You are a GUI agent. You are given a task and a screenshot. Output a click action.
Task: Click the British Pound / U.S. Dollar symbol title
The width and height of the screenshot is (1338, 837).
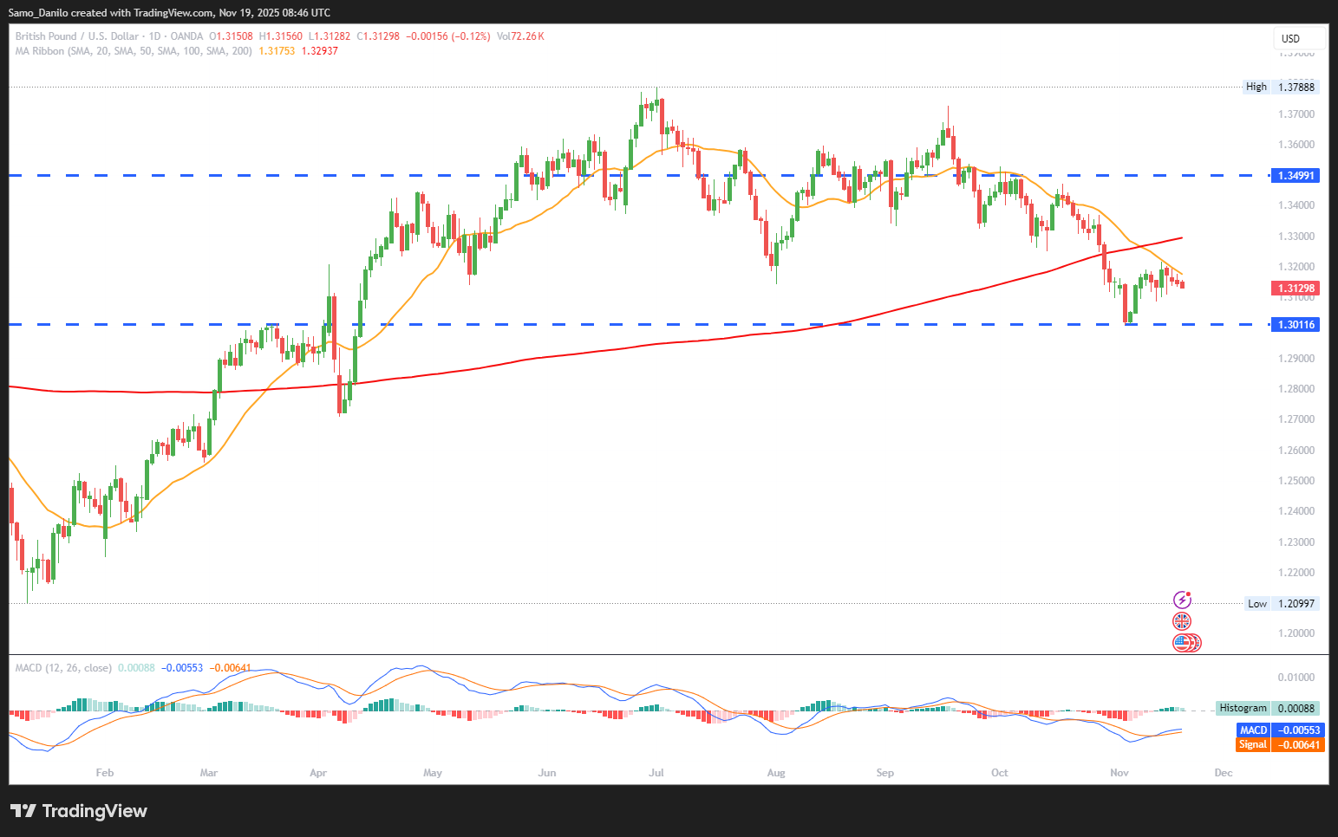76,36
